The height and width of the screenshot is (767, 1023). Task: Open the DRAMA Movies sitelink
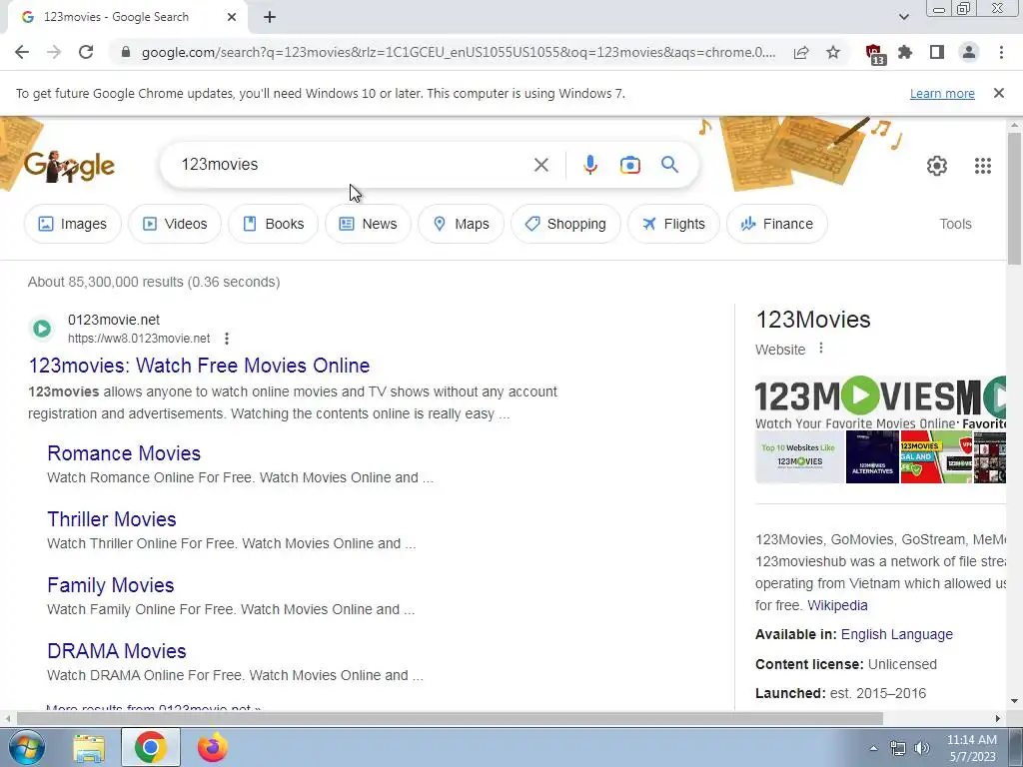pyautogui.click(x=117, y=651)
